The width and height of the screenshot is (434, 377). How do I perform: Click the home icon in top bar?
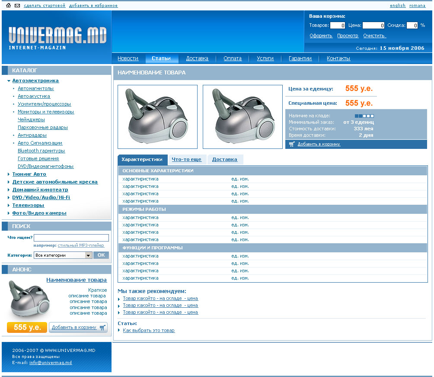coord(8,6)
